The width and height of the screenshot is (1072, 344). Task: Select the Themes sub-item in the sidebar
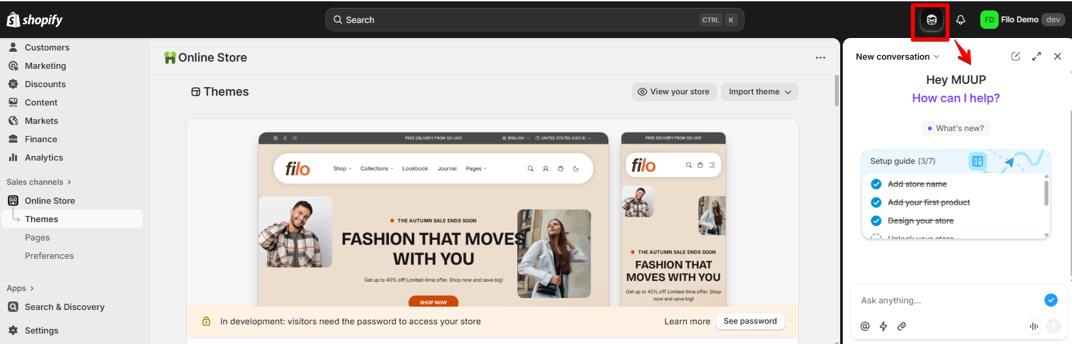tap(72, 219)
